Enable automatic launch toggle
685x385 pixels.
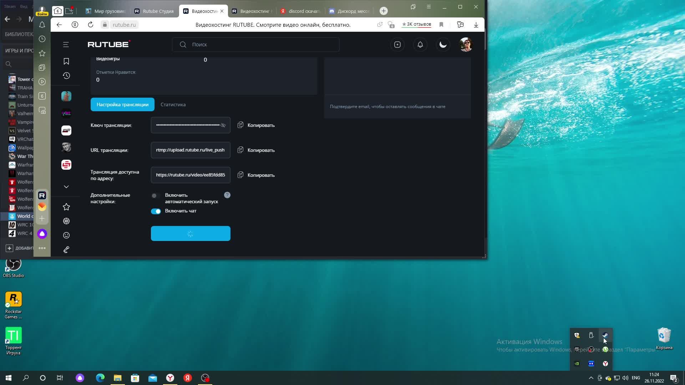(x=156, y=196)
